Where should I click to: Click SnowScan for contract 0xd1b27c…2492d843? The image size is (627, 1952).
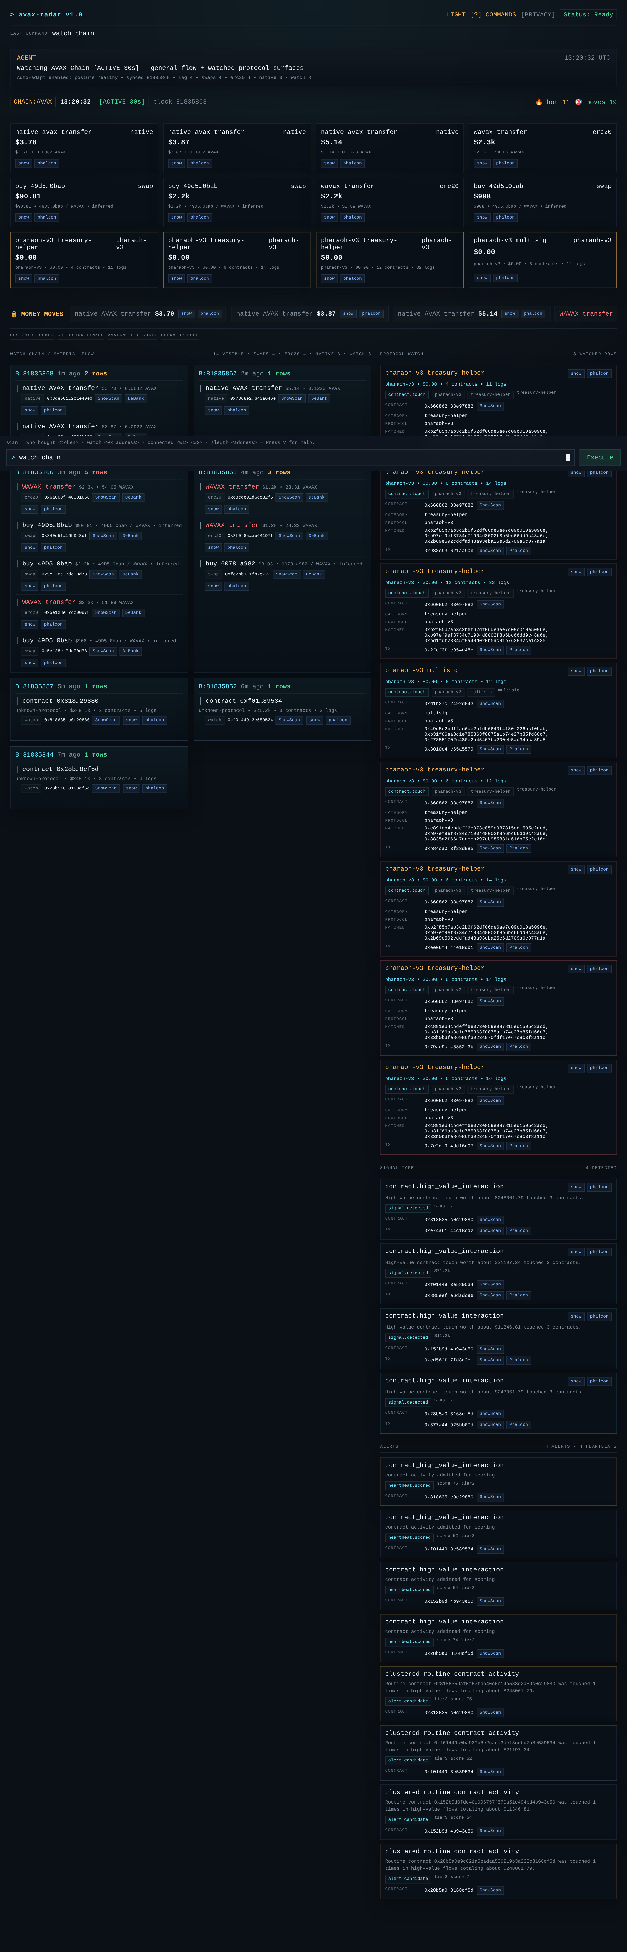coord(490,704)
